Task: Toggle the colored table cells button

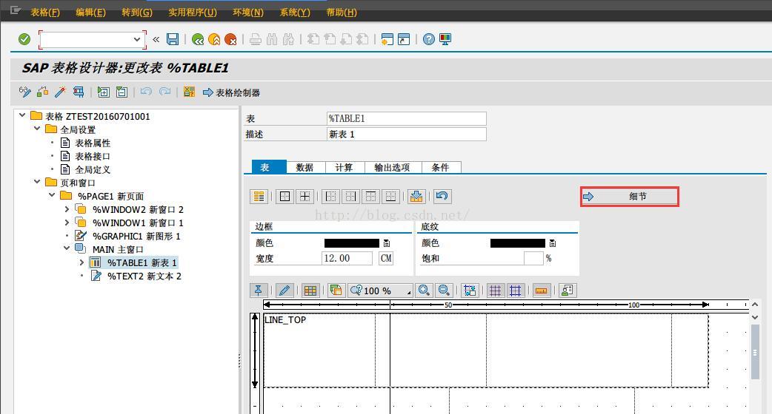Action: 310,291
